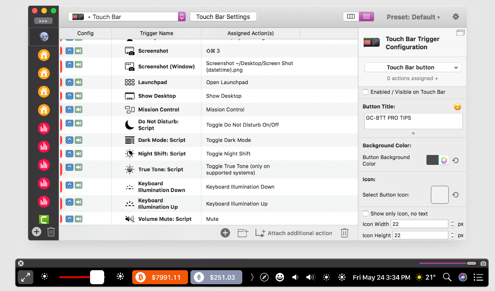Viewport: 495px width, 291px height.
Task: Click into the Icon Width field
Action: (419, 224)
